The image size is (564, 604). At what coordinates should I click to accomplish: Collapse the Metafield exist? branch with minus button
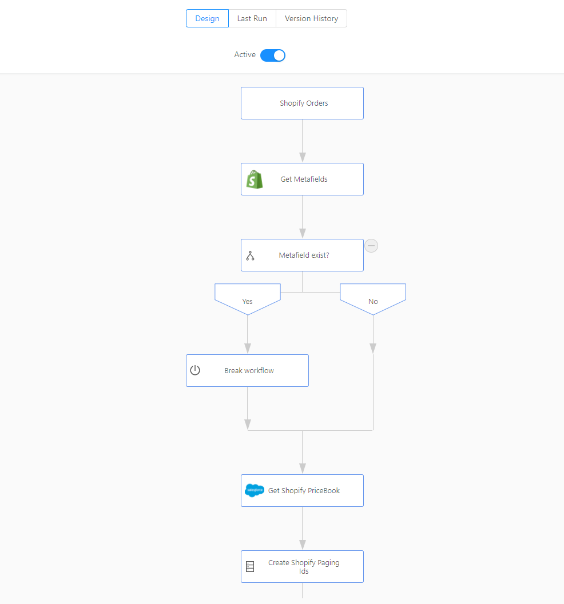tap(371, 246)
